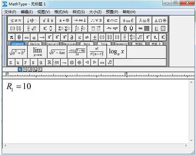
Task: Open the operator symbols palette (±•⊗)
Action: click(x=64, y=20)
